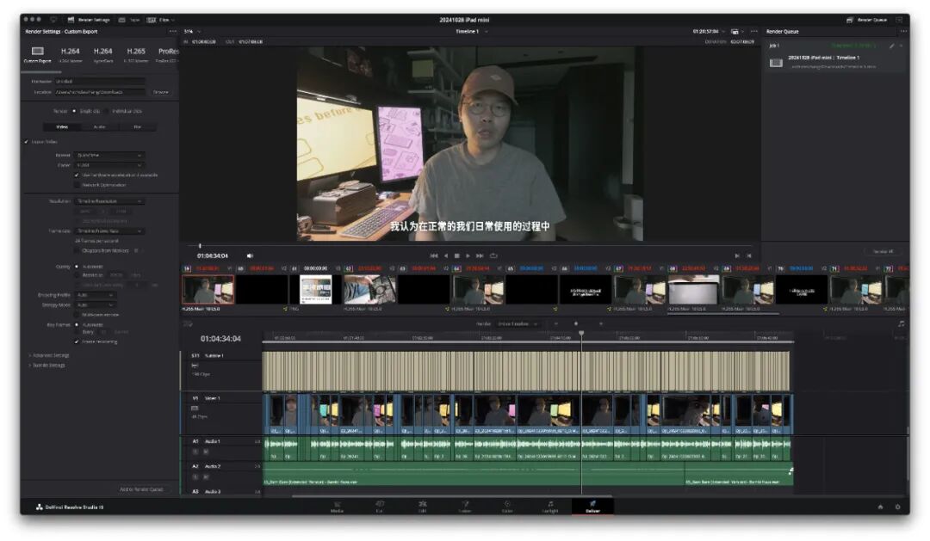
Task: Jump to the last frame in viewer
Action: pyautogui.click(x=480, y=256)
